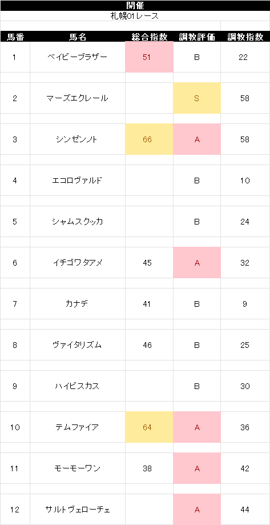Select horse name モーモーワン
The width and height of the screenshot is (270, 525).
pyautogui.click(x=78, y=468)
